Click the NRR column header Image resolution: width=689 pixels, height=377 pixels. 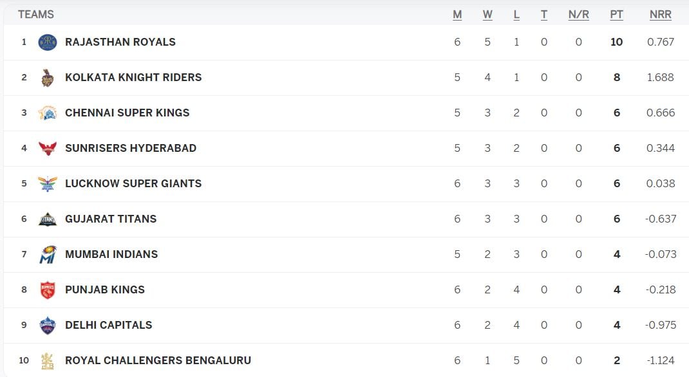coord(661,15)
